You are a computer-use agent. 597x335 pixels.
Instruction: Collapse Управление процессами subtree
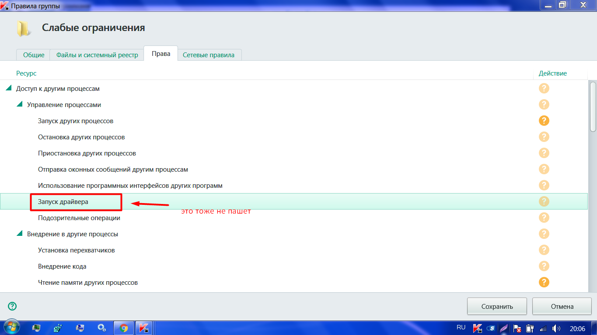19,105
